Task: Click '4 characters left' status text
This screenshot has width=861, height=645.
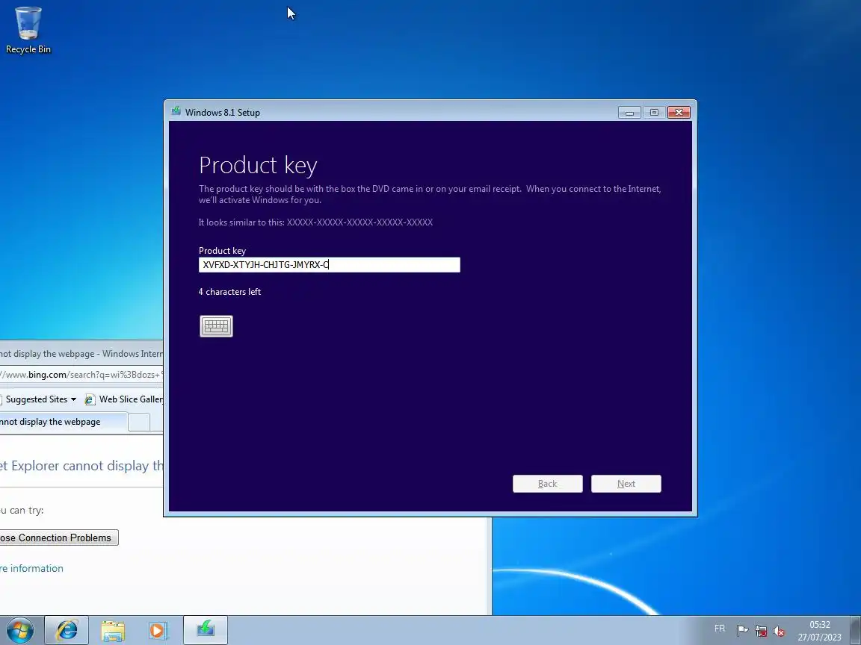Action: point(229,292)
